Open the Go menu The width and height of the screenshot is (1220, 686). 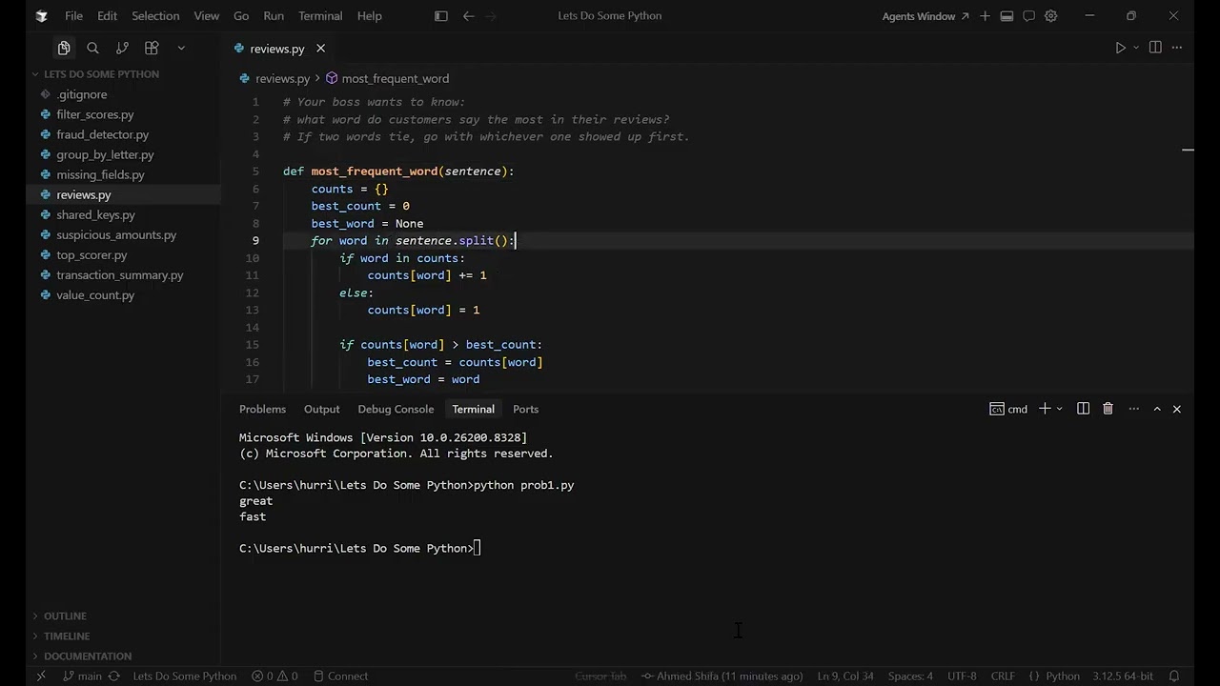(241, 16)
